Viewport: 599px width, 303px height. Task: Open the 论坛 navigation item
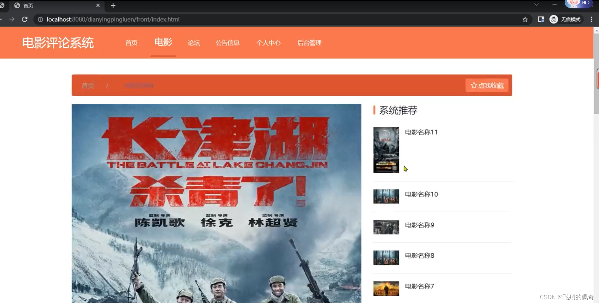tap(194, 43)
